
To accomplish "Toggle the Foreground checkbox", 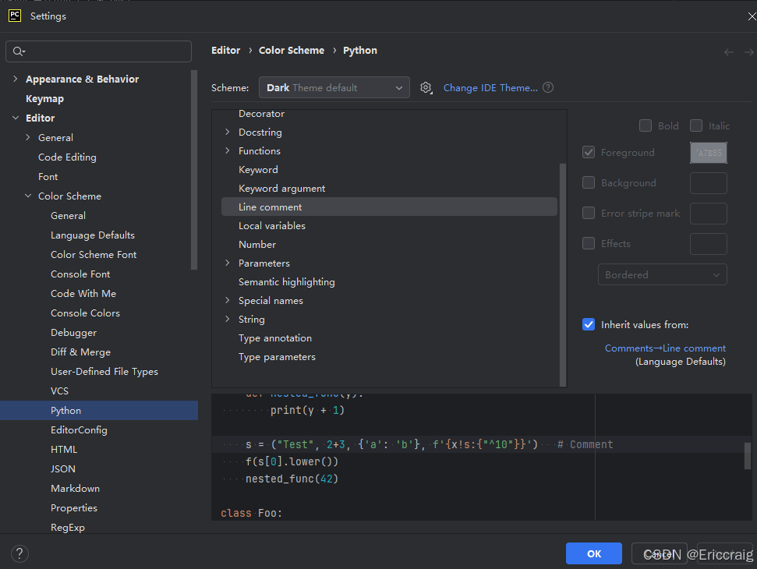I will (x=589, y=152).
